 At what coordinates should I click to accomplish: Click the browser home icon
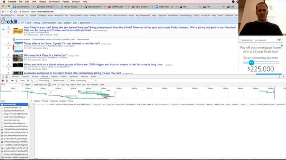pos(16,12)
